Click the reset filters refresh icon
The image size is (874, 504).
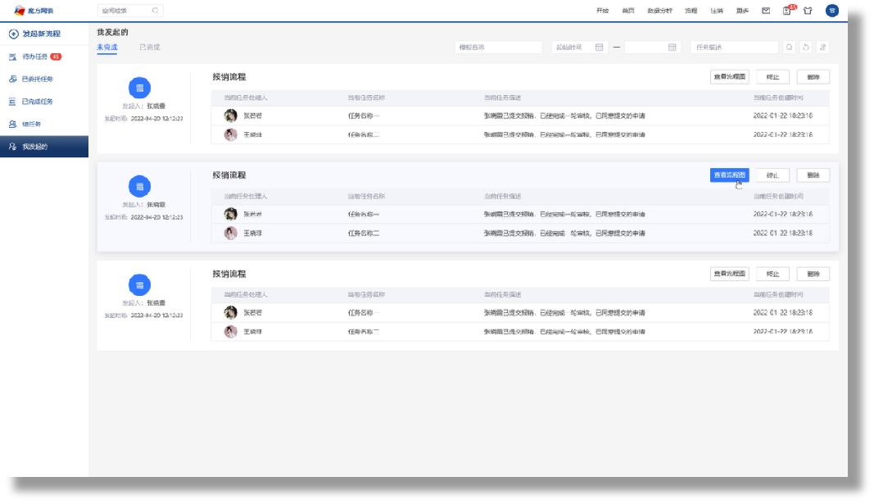pyautogui.click(x=806, y=48)
